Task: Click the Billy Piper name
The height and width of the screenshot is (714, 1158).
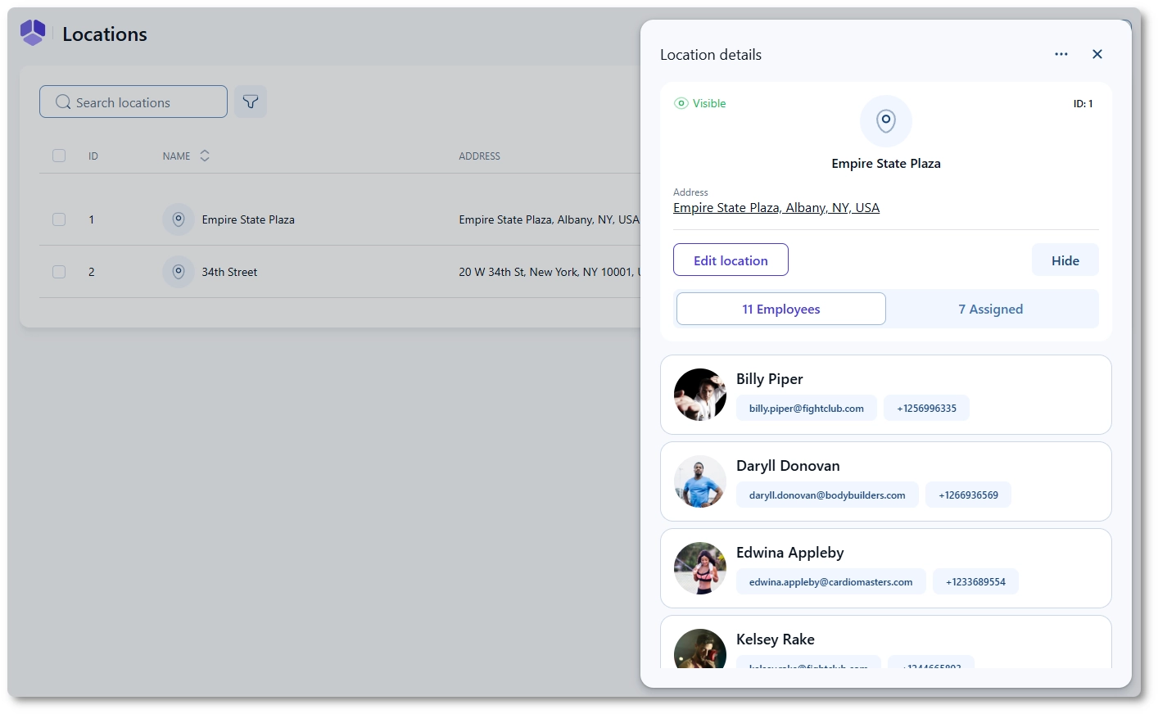Action: tap(769, 379)
